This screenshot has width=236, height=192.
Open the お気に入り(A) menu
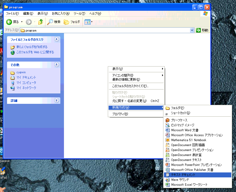point(61,14)
